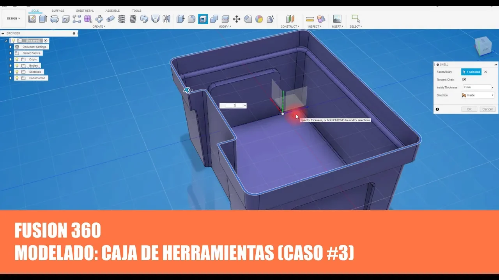Click the 1 selected Faces/Body button
This screenshot has height=280, width=499.
coord(471,72)
